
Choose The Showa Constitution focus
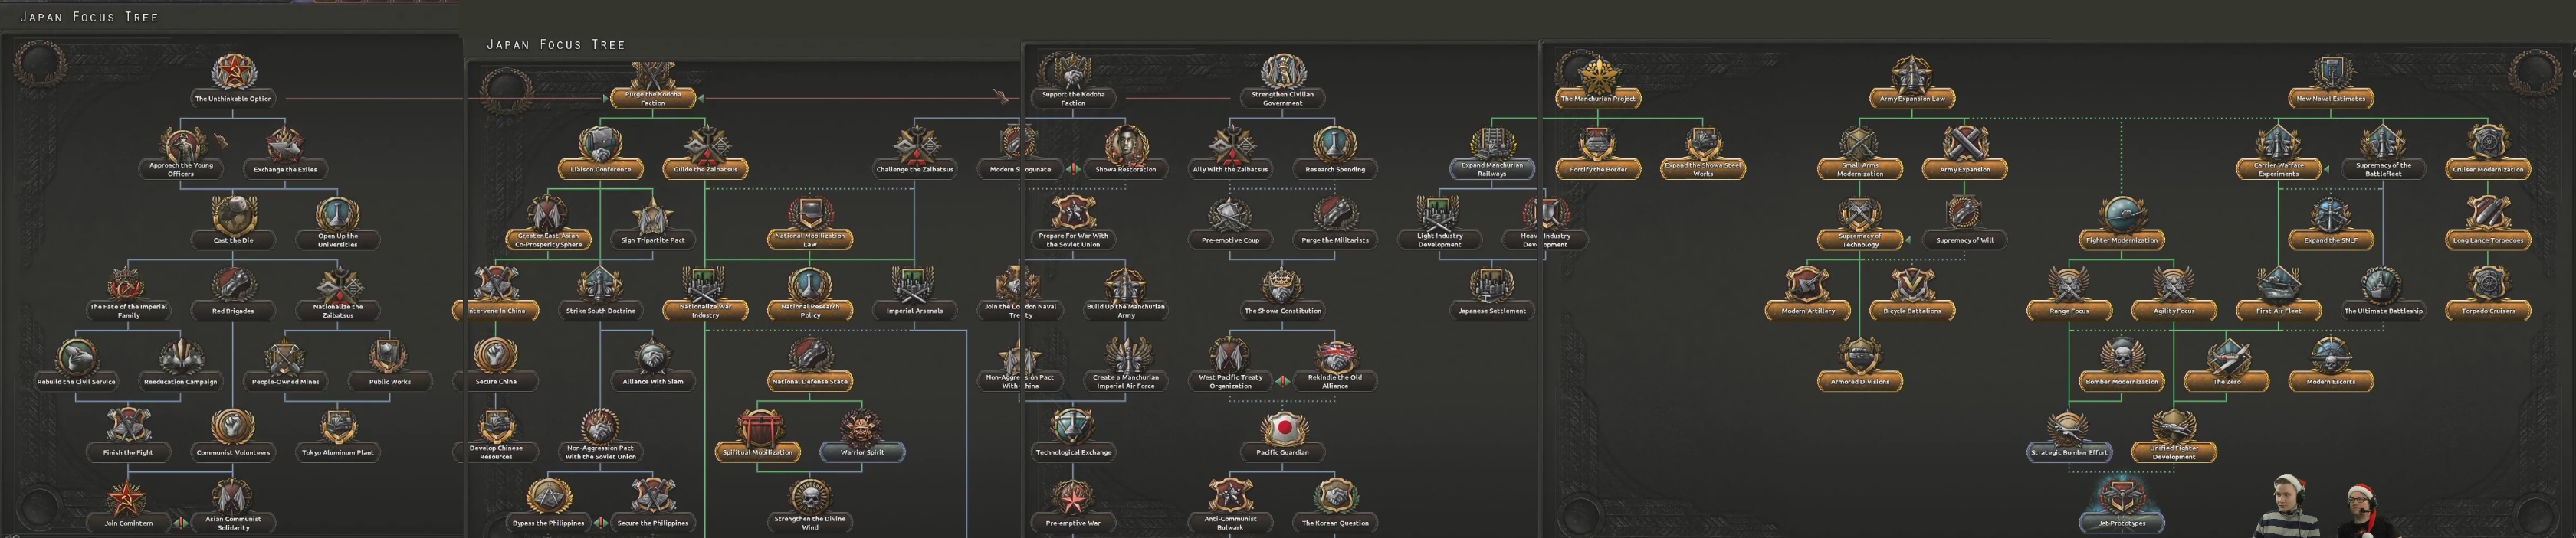click(1282, 295)
